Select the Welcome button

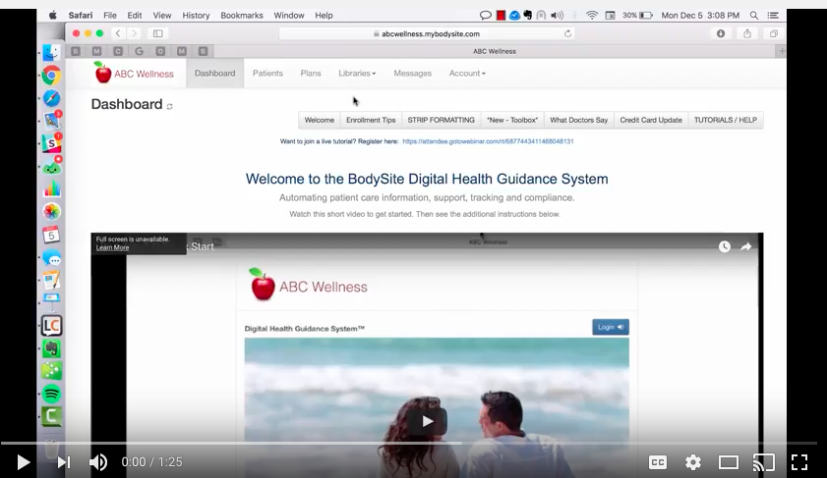tap(319, 120)
